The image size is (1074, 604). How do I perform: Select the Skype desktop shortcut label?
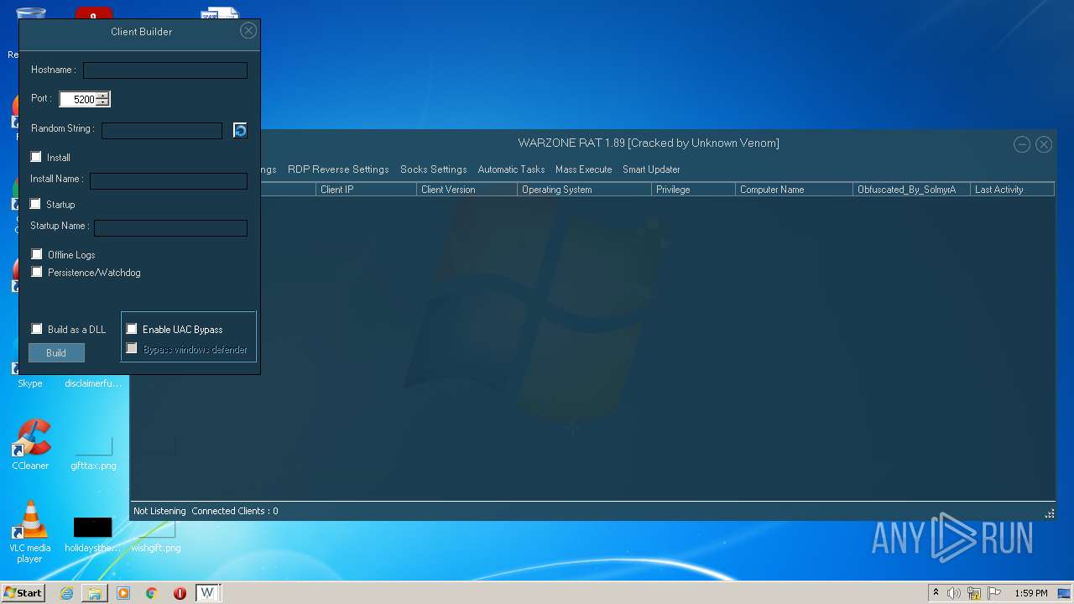pyautogui.click(x=30, y=383)
